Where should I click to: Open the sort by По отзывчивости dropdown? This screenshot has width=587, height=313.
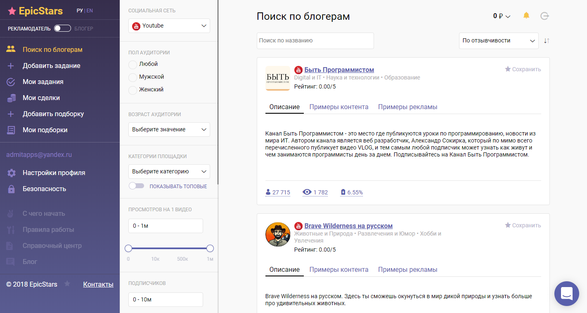click(x=498, y=41)
